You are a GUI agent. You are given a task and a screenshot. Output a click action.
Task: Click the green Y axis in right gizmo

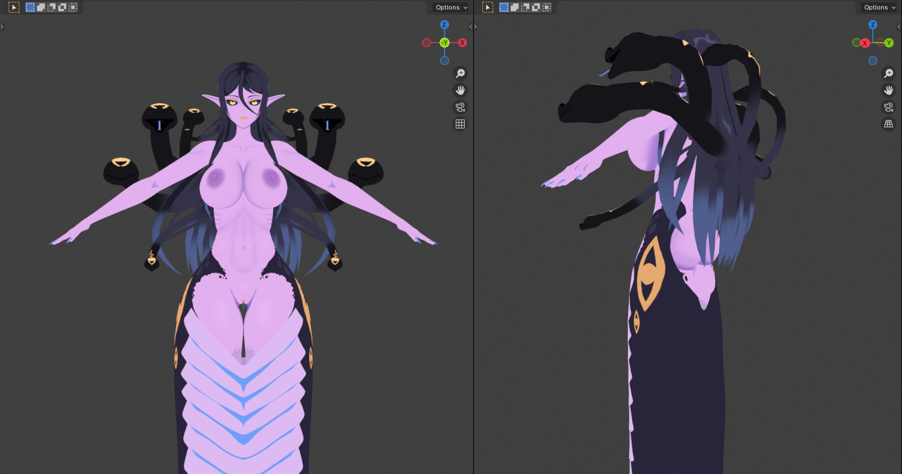(889, 43)
